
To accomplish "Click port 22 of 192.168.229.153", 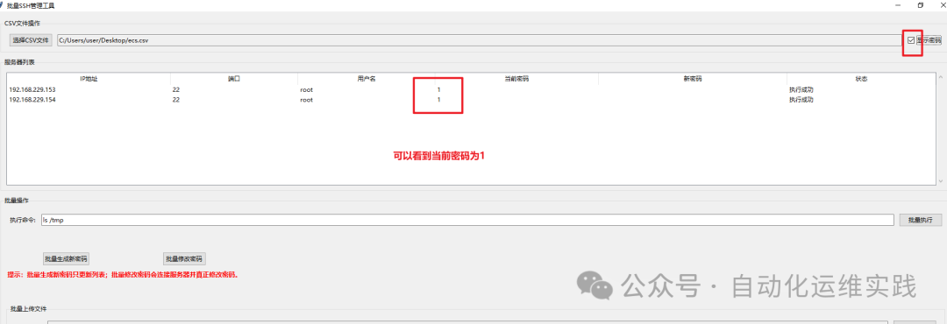I will 176,90.
